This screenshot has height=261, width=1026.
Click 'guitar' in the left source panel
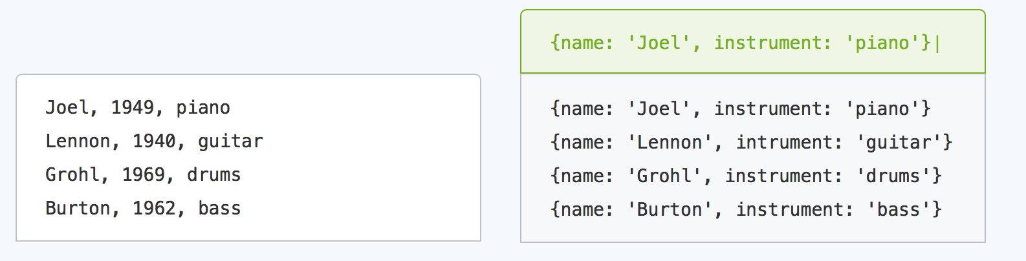231,141
